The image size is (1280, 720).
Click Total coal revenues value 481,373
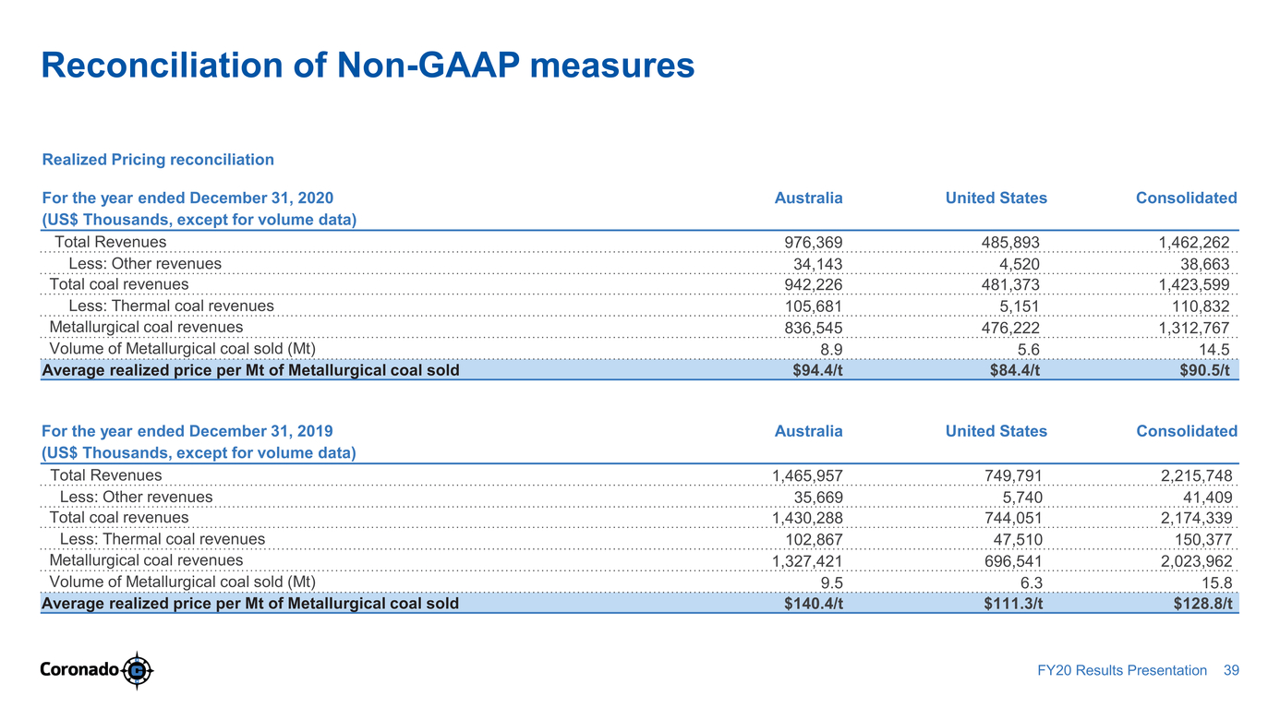click(x=1009, y=286)
